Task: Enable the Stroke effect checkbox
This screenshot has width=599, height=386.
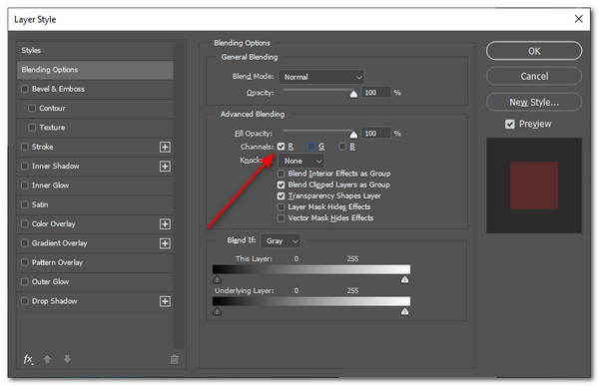Action: (25, 147)
